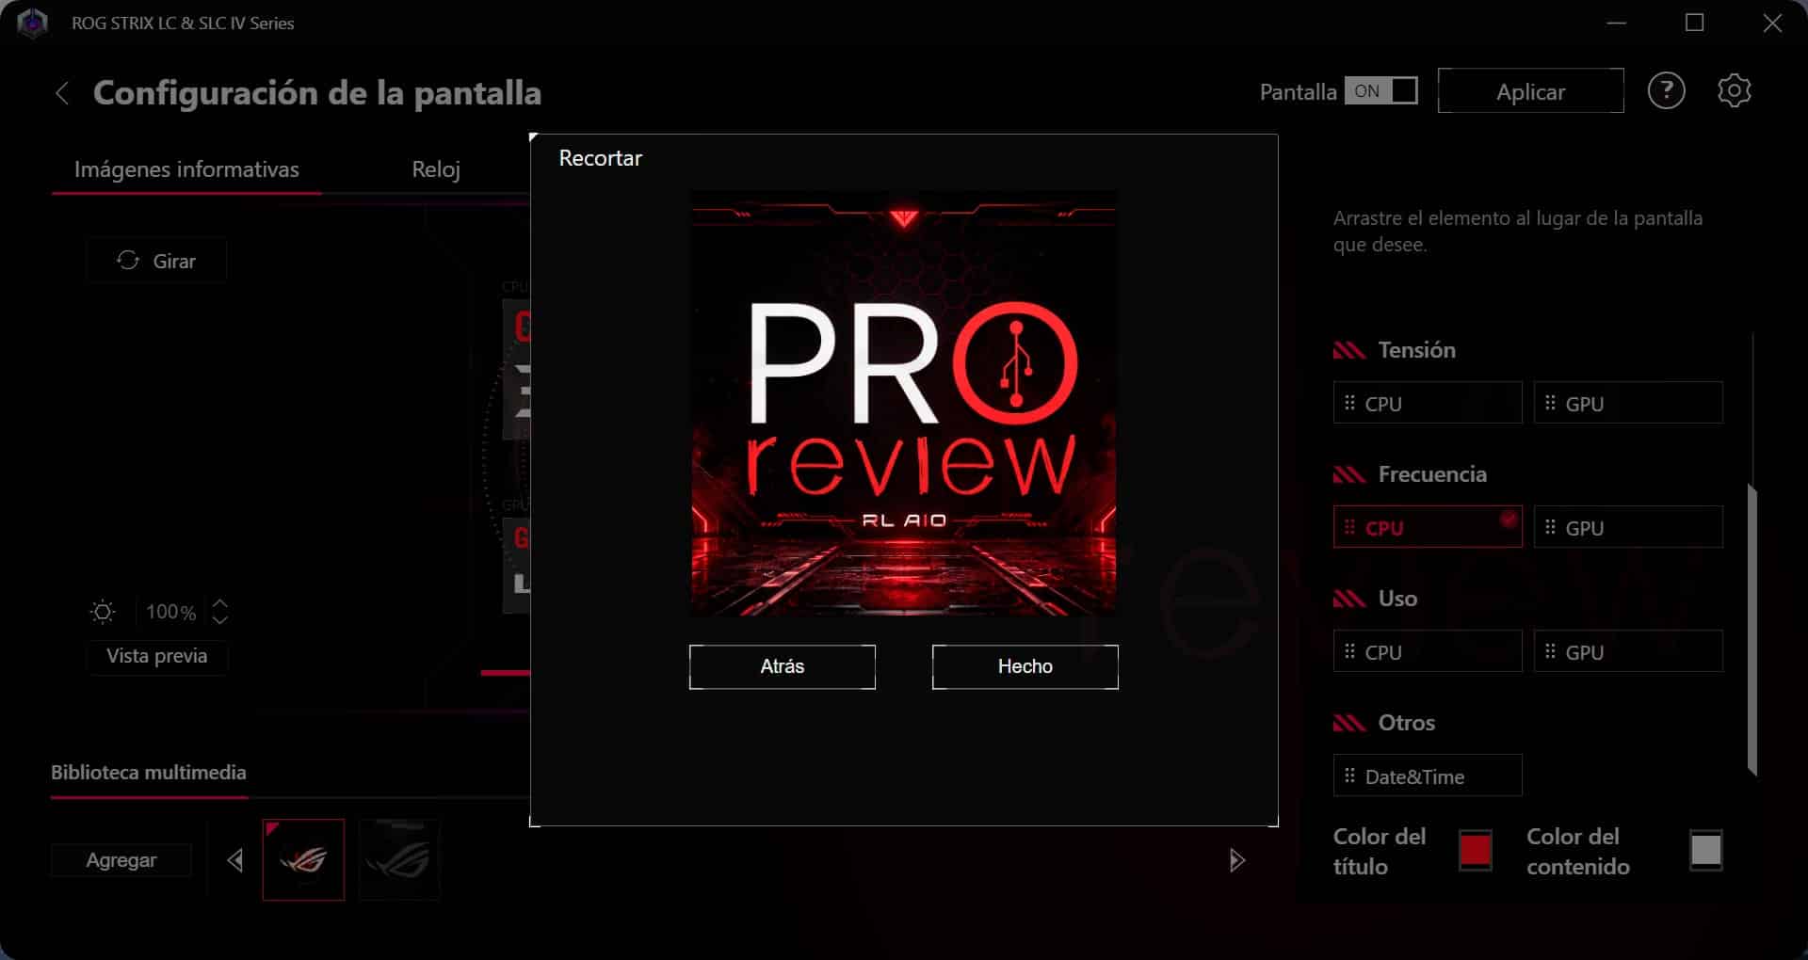Select the Uso CPU item
Viewport: 1808px width, 960px height.
pyautogui.click(x=1428, y=651)
